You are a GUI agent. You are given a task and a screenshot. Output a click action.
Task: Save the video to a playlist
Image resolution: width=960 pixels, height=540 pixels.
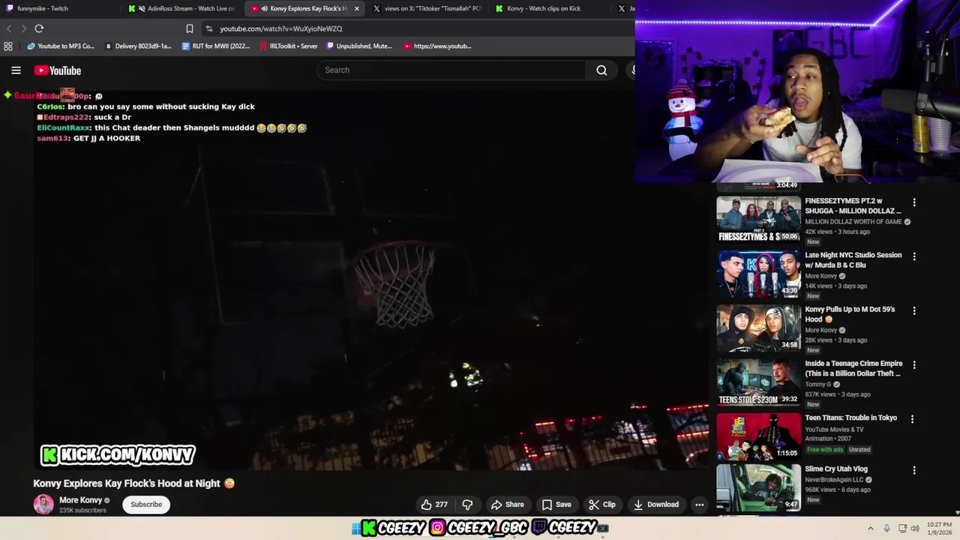(x=556, y=505)
